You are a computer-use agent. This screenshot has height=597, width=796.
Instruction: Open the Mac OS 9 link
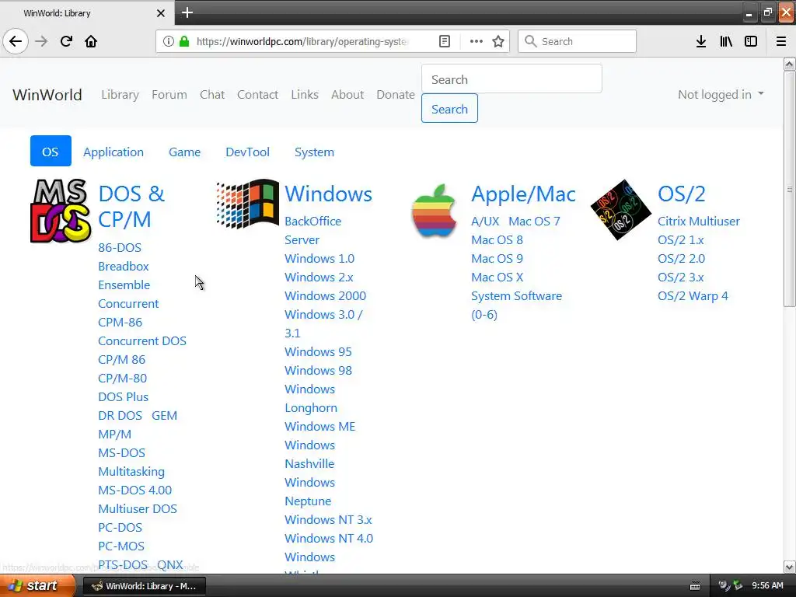[497, 258]
